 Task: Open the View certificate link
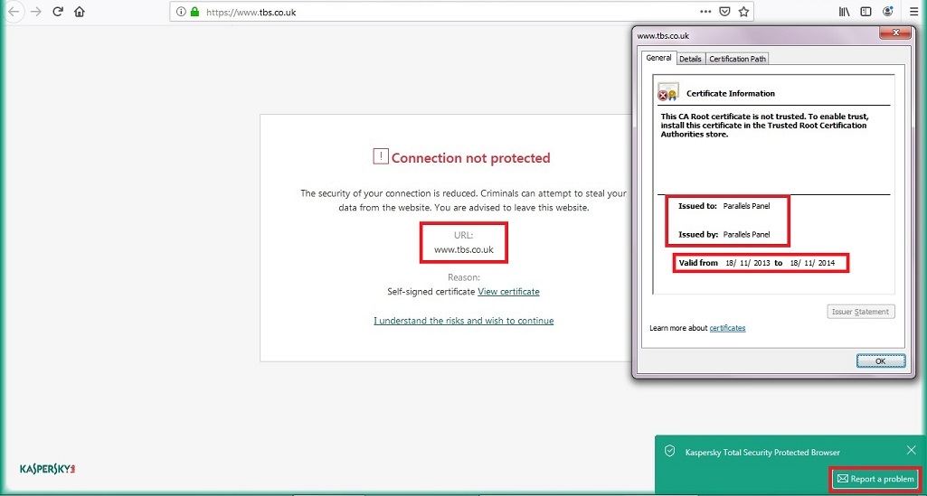[508, 292]
